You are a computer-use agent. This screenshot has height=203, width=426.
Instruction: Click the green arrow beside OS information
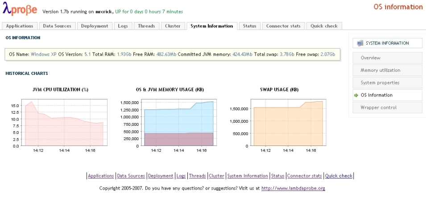pyautogui.click(x=356, y=95)
